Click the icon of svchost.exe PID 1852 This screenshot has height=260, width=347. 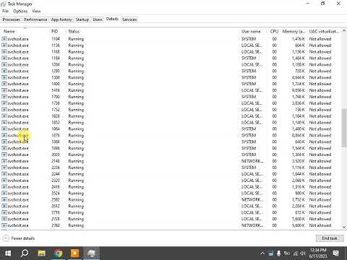tap(4, 123)
